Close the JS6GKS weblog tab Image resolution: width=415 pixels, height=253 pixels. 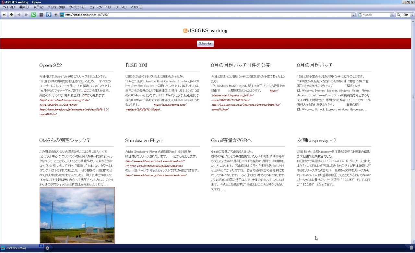(41, 246)
